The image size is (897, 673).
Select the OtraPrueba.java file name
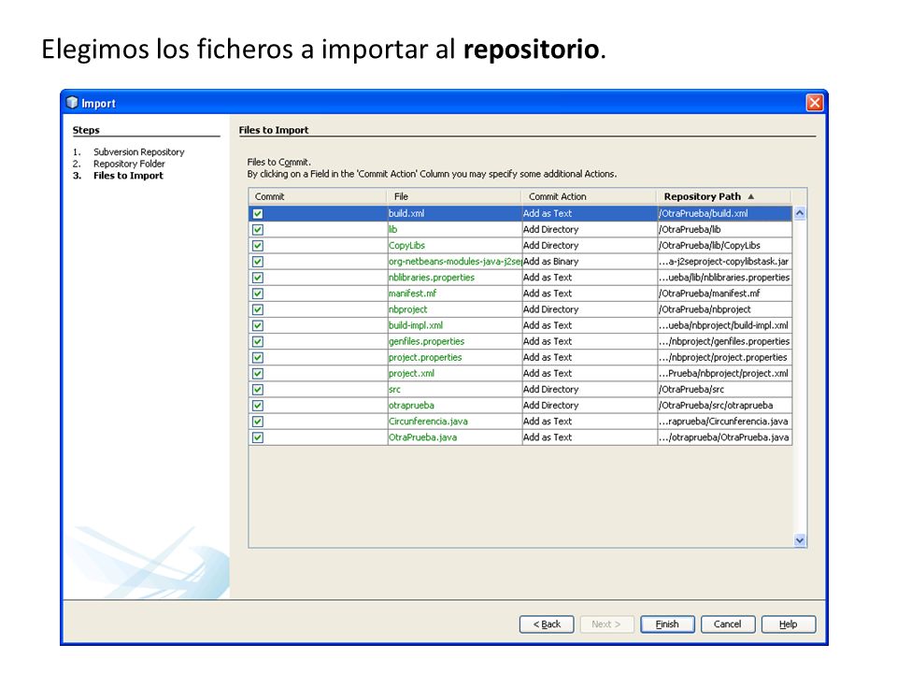[x=422, y=437]
